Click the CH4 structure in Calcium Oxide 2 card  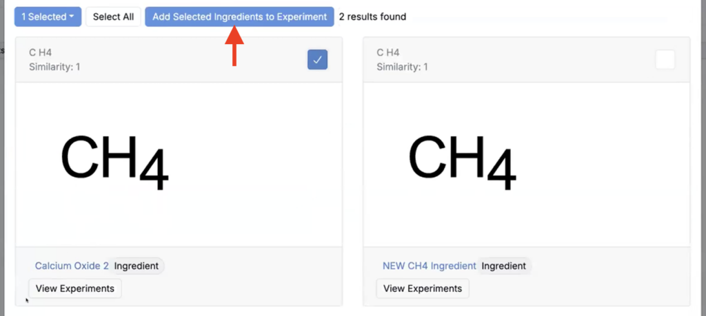pyautogui.click(x=114, y=162)
